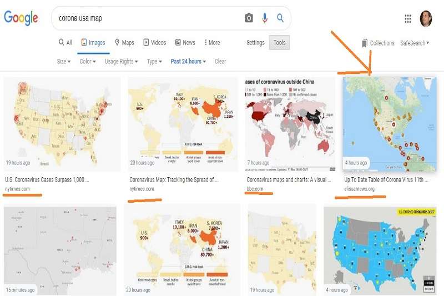
Task: Open the account profile avatar
Action: 426,19
